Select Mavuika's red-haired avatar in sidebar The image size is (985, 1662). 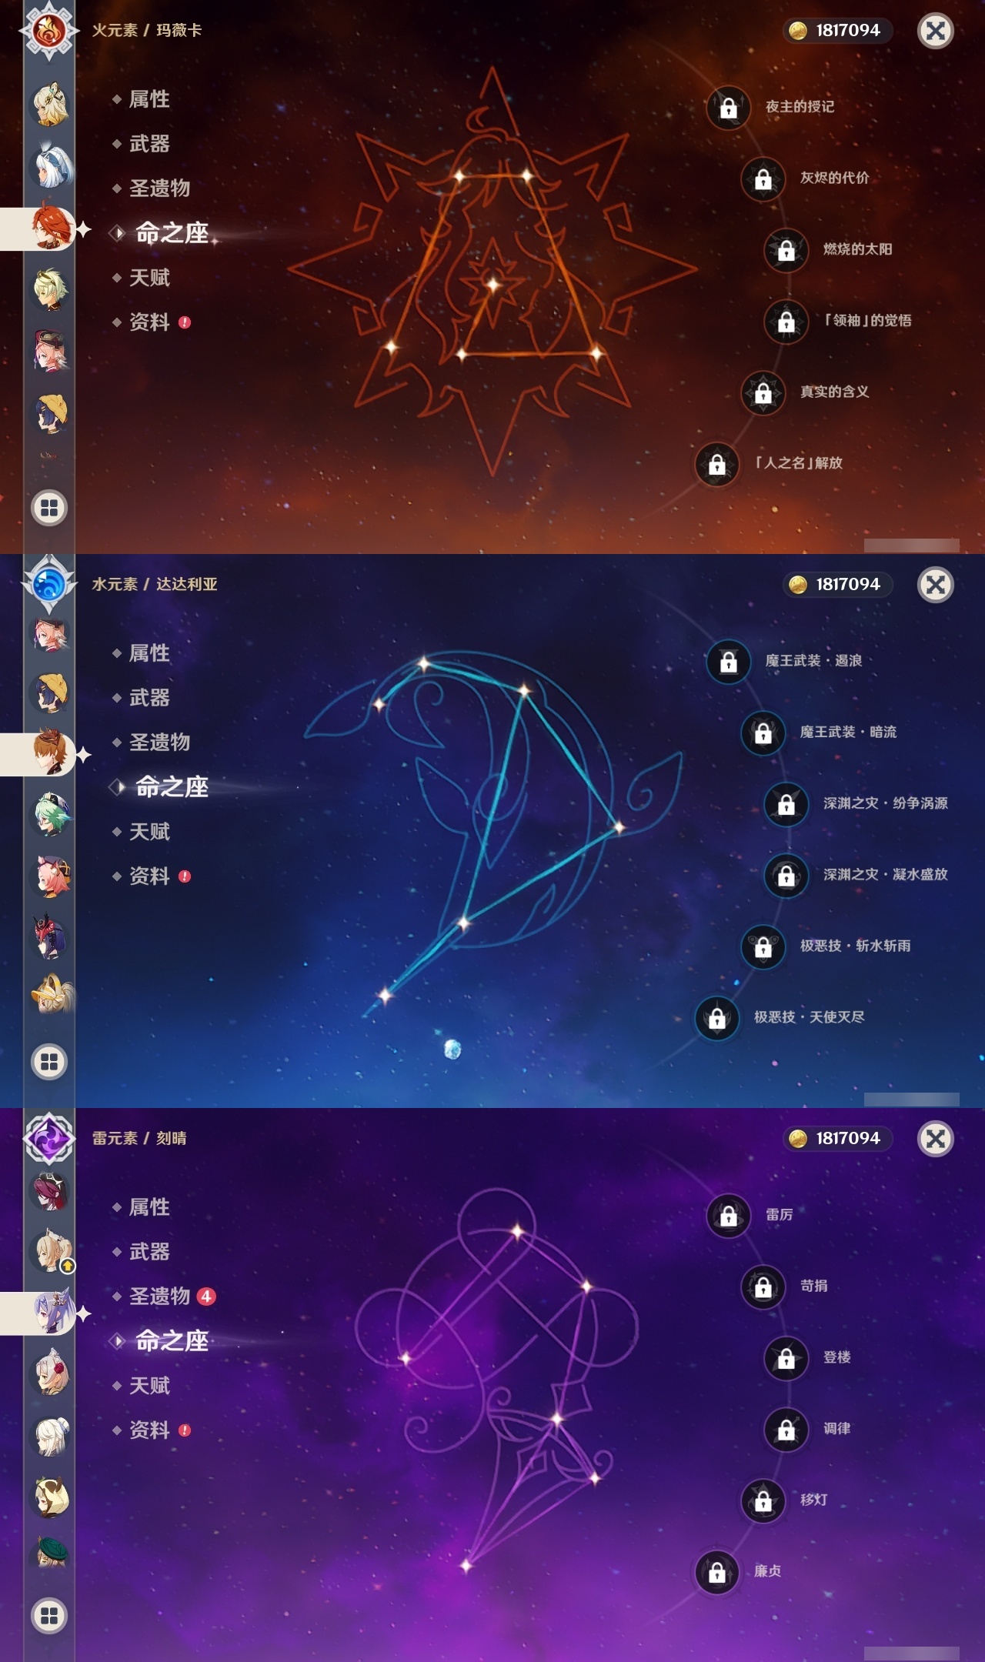click(51, 229)
